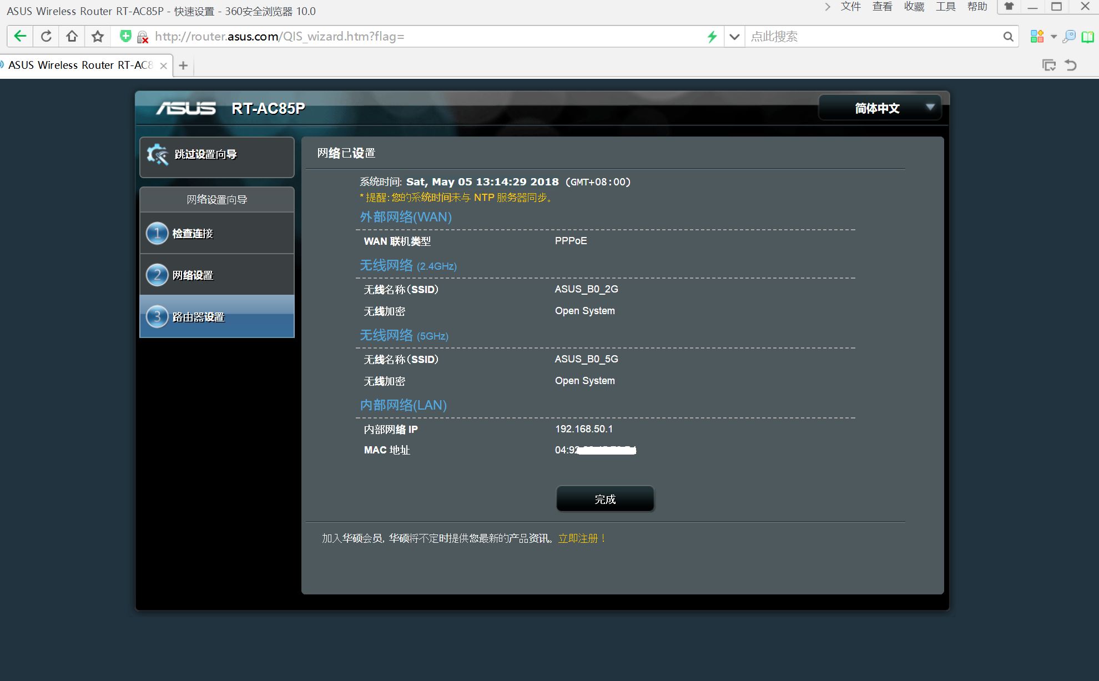Open the colorful extensions grid icon
The image size is (1099, 681).
(x=1036, y=37)
